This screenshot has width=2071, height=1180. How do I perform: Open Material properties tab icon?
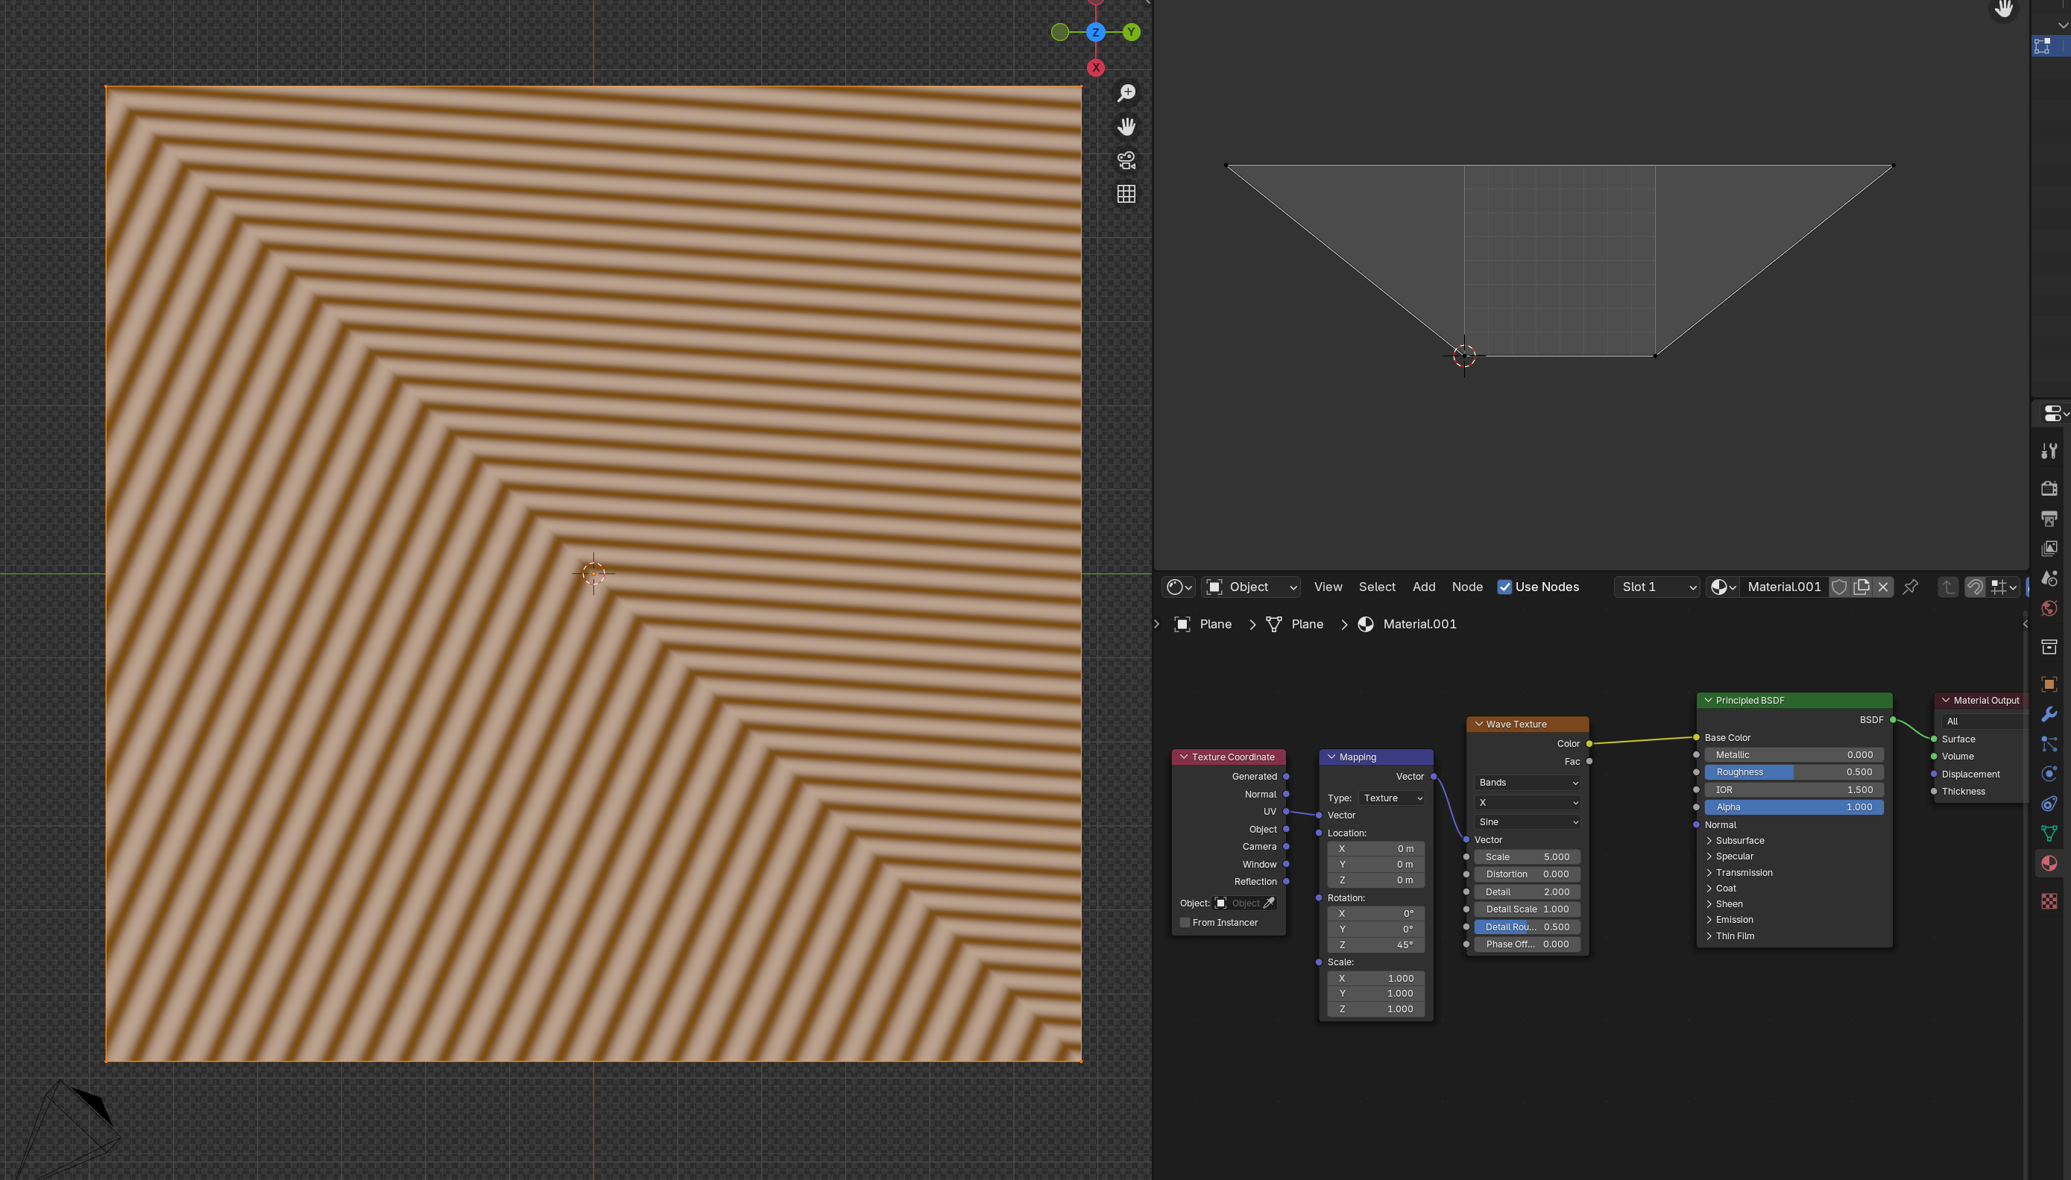tap(2049, 863)
